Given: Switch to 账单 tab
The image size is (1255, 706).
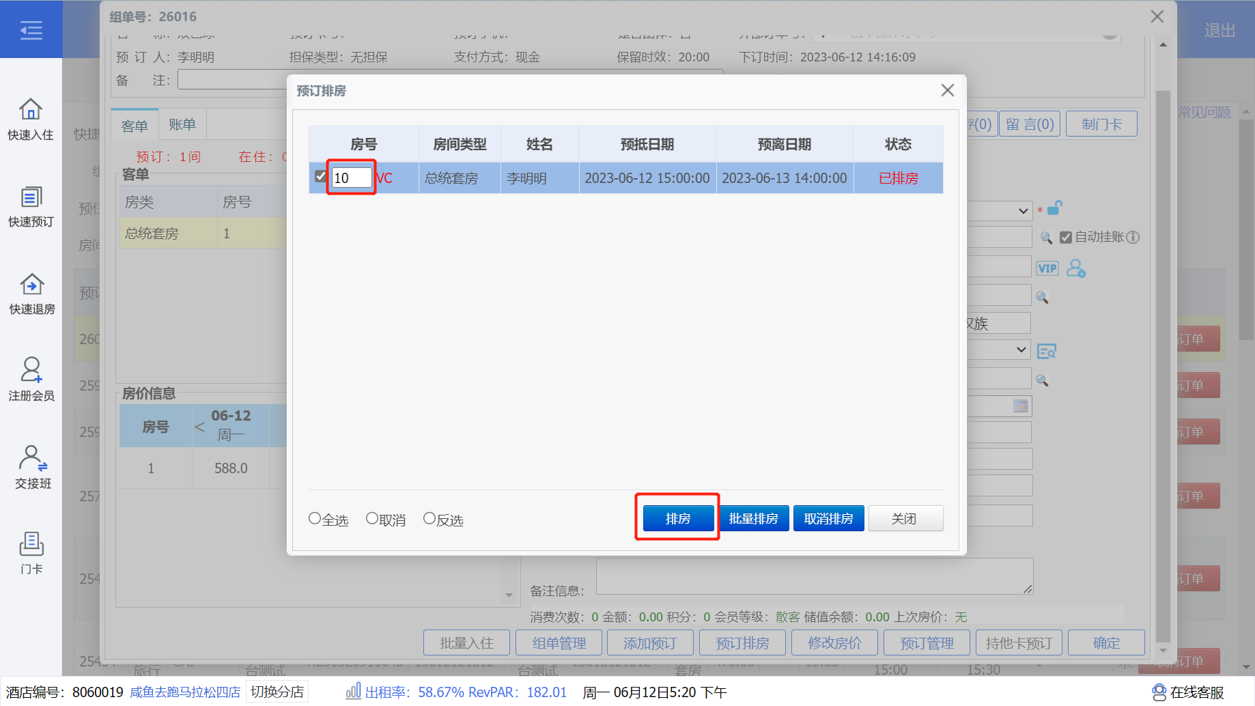Looking at the screenshot, I should [x=182, y=124].
